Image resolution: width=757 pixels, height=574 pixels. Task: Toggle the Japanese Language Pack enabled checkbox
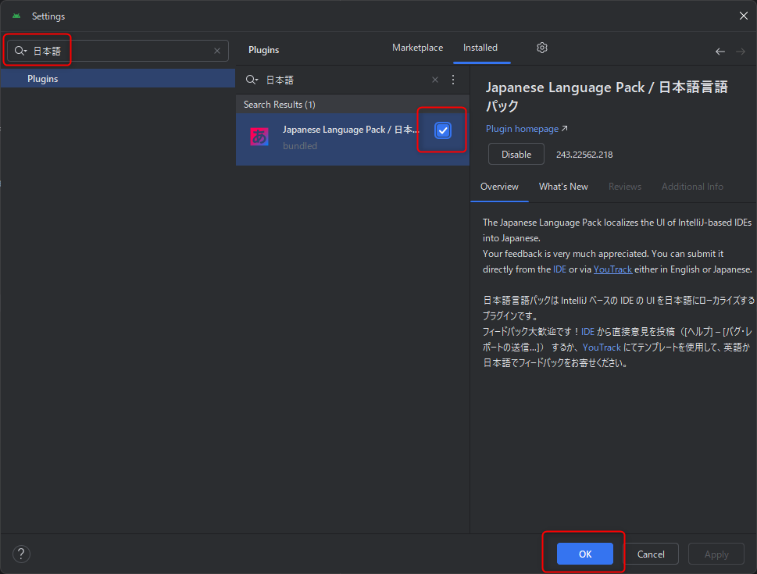[x=443, y=130]
